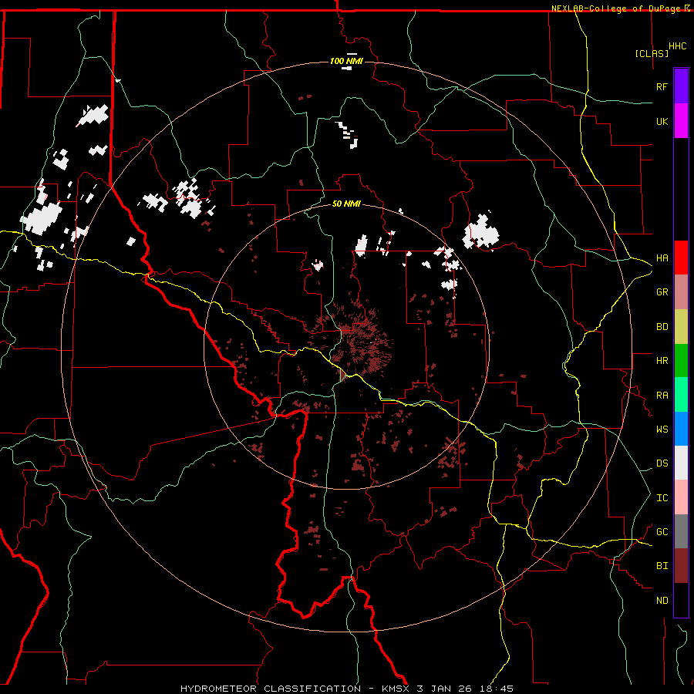Image resolution: width=694 pixels, height=694 pixels.
Task: Click the GR legend label
Action: tap(662, 292)
